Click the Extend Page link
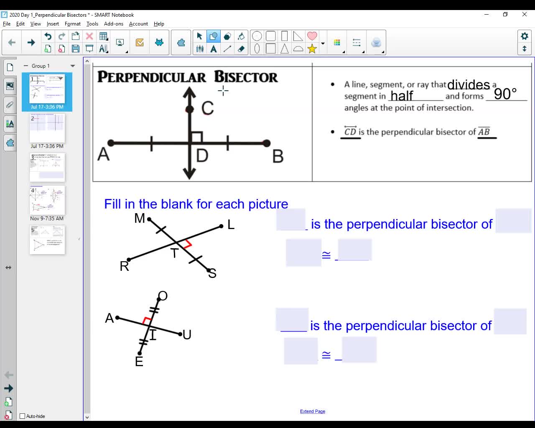The height and width of the screenshot is (428, 535). (x=313, y=411)
